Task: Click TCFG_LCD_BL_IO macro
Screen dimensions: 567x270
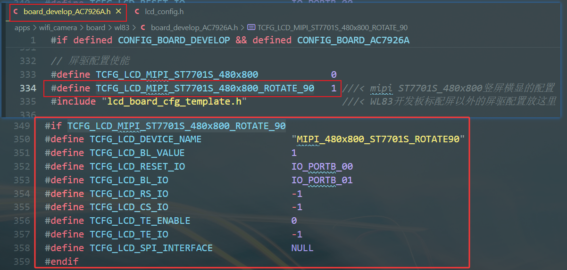Action: click(129, 180)
